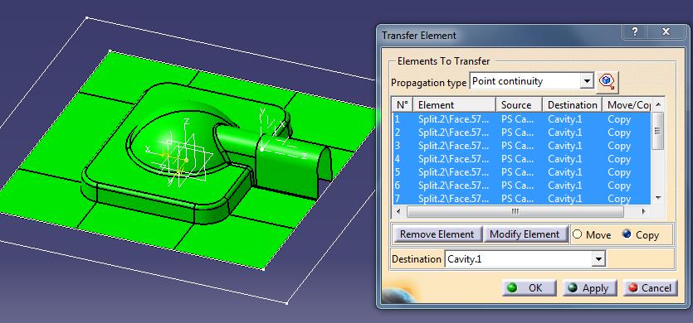Select row 7 in the elements list

tap(521, 198)
